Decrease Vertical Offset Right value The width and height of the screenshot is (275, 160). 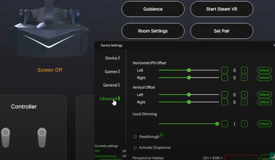(x=225, y=102)
